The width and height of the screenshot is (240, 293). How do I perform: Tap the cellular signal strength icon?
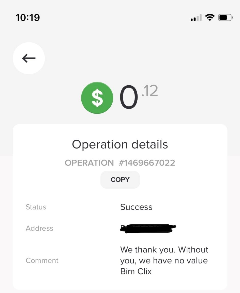click(x=196, y=18)
